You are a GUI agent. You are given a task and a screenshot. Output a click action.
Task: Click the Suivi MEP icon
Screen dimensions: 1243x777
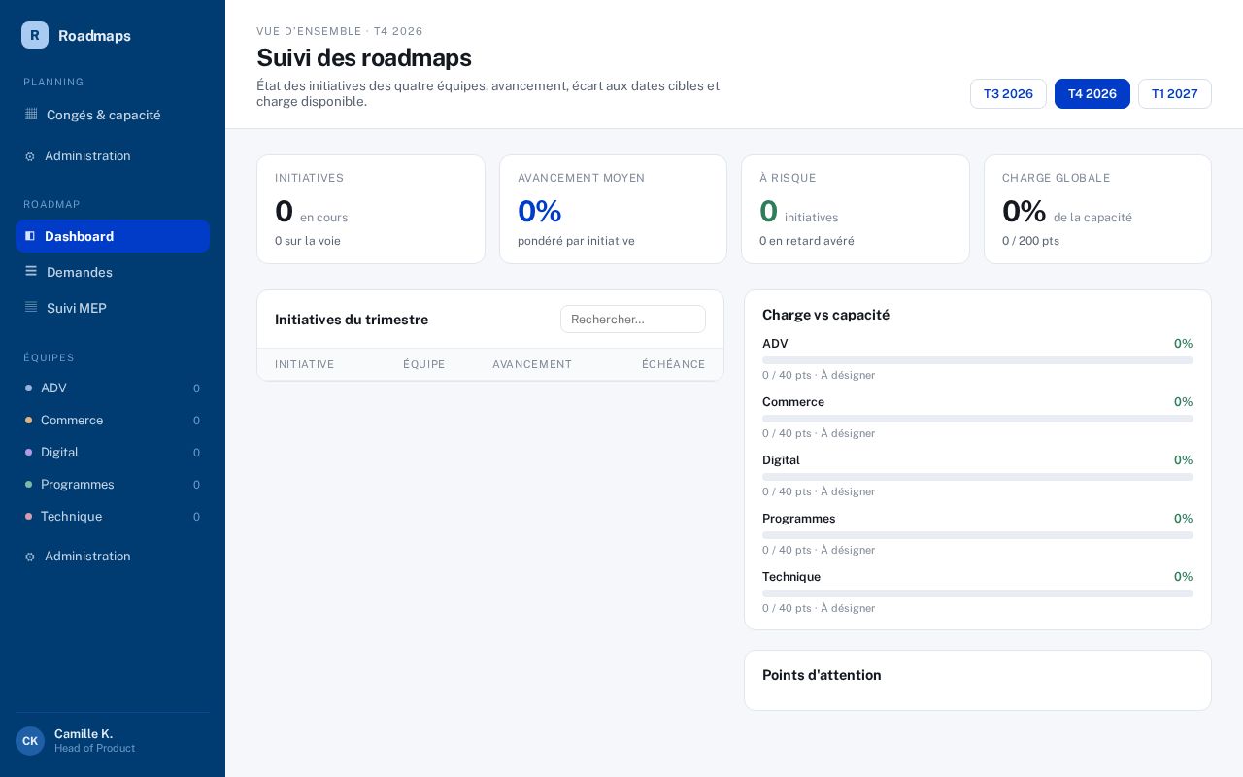(x=31, y=308)
